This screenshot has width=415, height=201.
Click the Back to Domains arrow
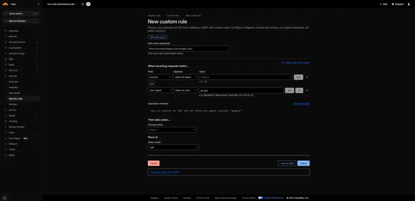(x=6, y=21)
